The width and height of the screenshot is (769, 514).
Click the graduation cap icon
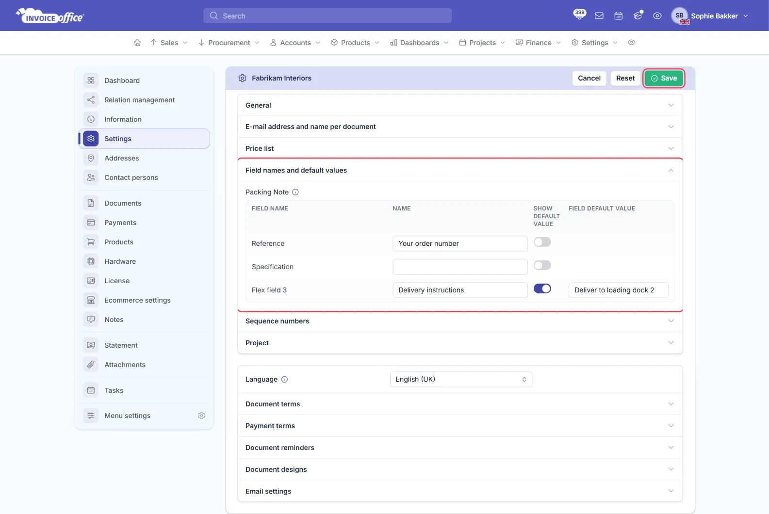(x=638, y=16)
